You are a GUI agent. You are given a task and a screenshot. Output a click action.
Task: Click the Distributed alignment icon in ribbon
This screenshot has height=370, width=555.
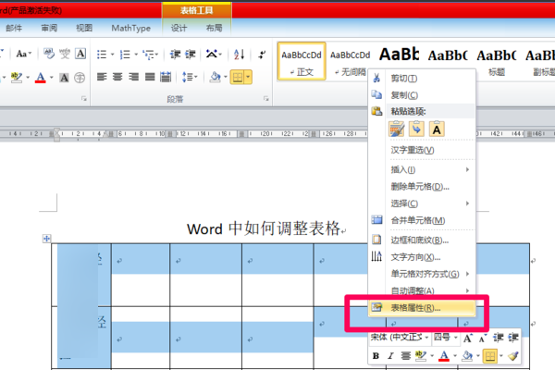166,77
